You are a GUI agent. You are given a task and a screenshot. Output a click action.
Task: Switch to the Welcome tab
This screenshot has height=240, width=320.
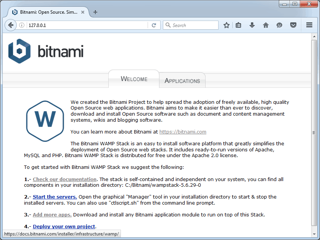pos(134,79)
